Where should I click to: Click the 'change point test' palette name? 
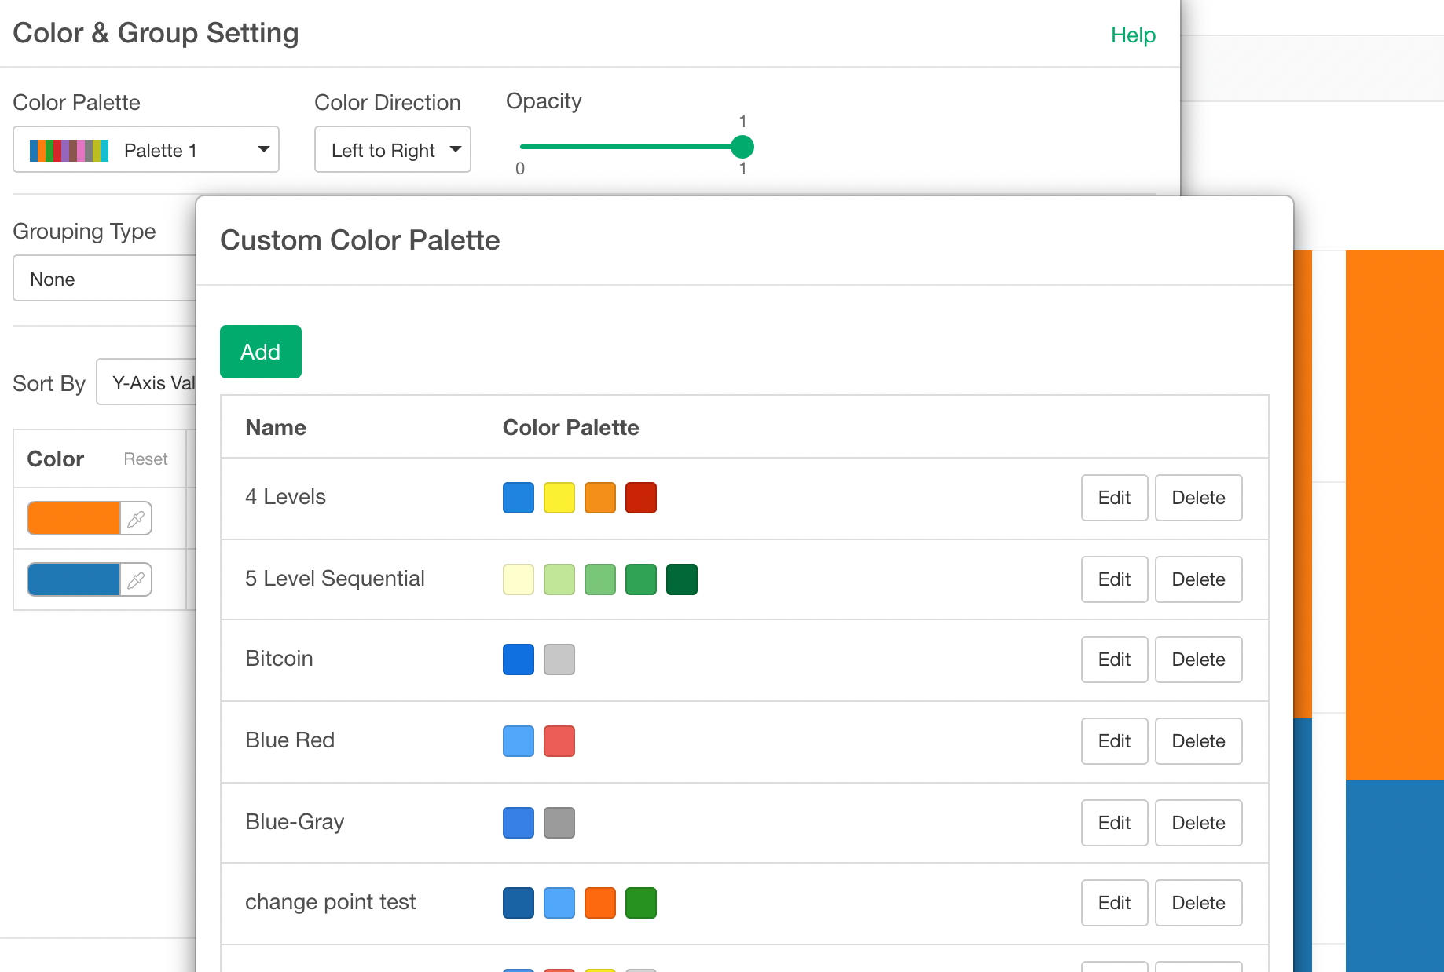330,902
